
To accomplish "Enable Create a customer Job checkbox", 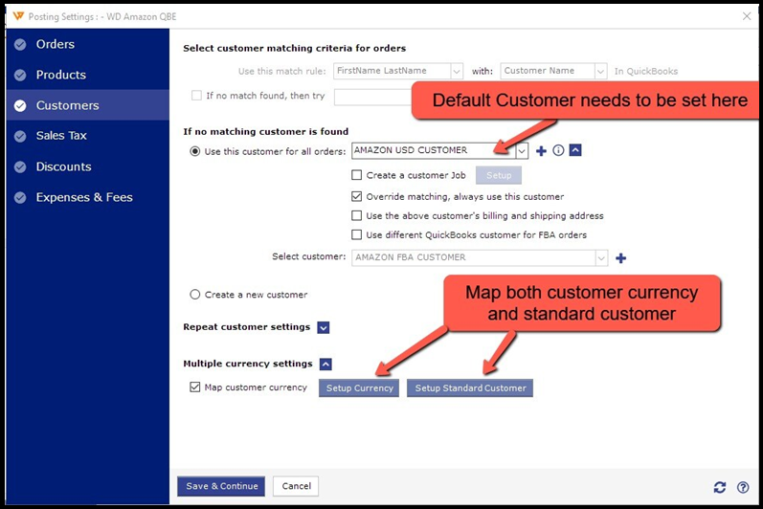I will 357,175.
